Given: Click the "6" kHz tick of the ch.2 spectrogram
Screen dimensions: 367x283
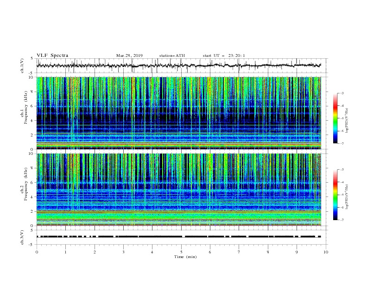Looking at the screenshot, I should click(33, 183).
